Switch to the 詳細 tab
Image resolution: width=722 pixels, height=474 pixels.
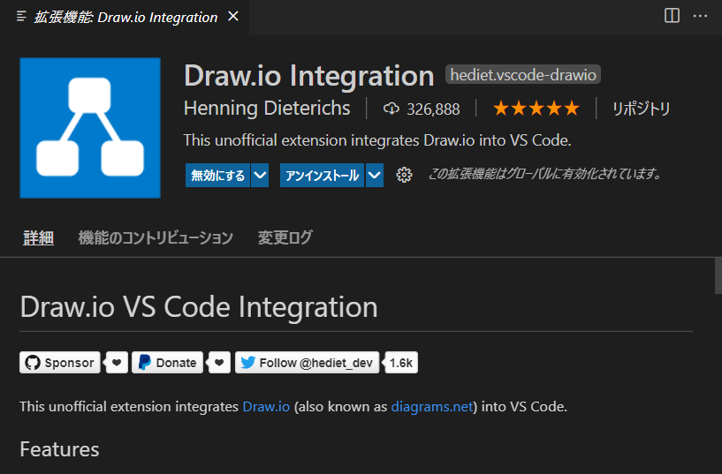pyautogui.click(x=39, y=237)
